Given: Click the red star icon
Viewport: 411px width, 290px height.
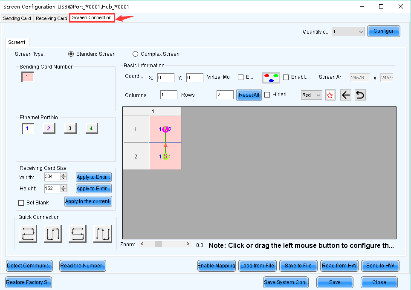Looking at the screenshot, I should (x=330, y=95).
